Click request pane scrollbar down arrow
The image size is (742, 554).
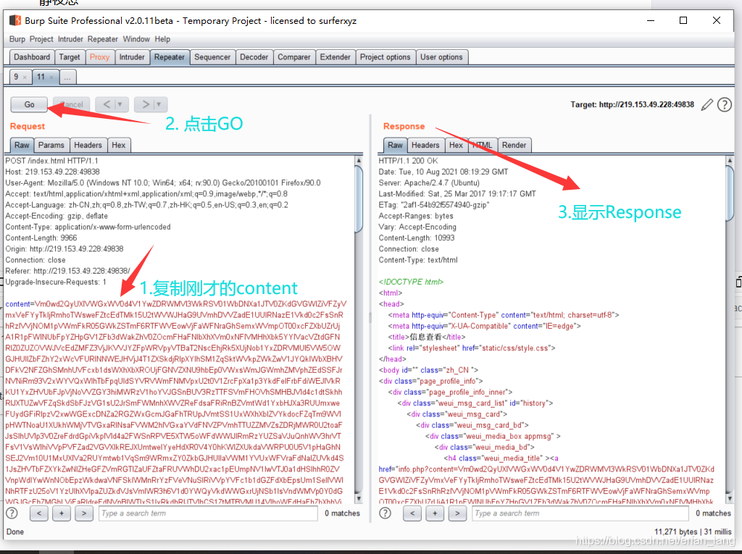pos(359,499)
